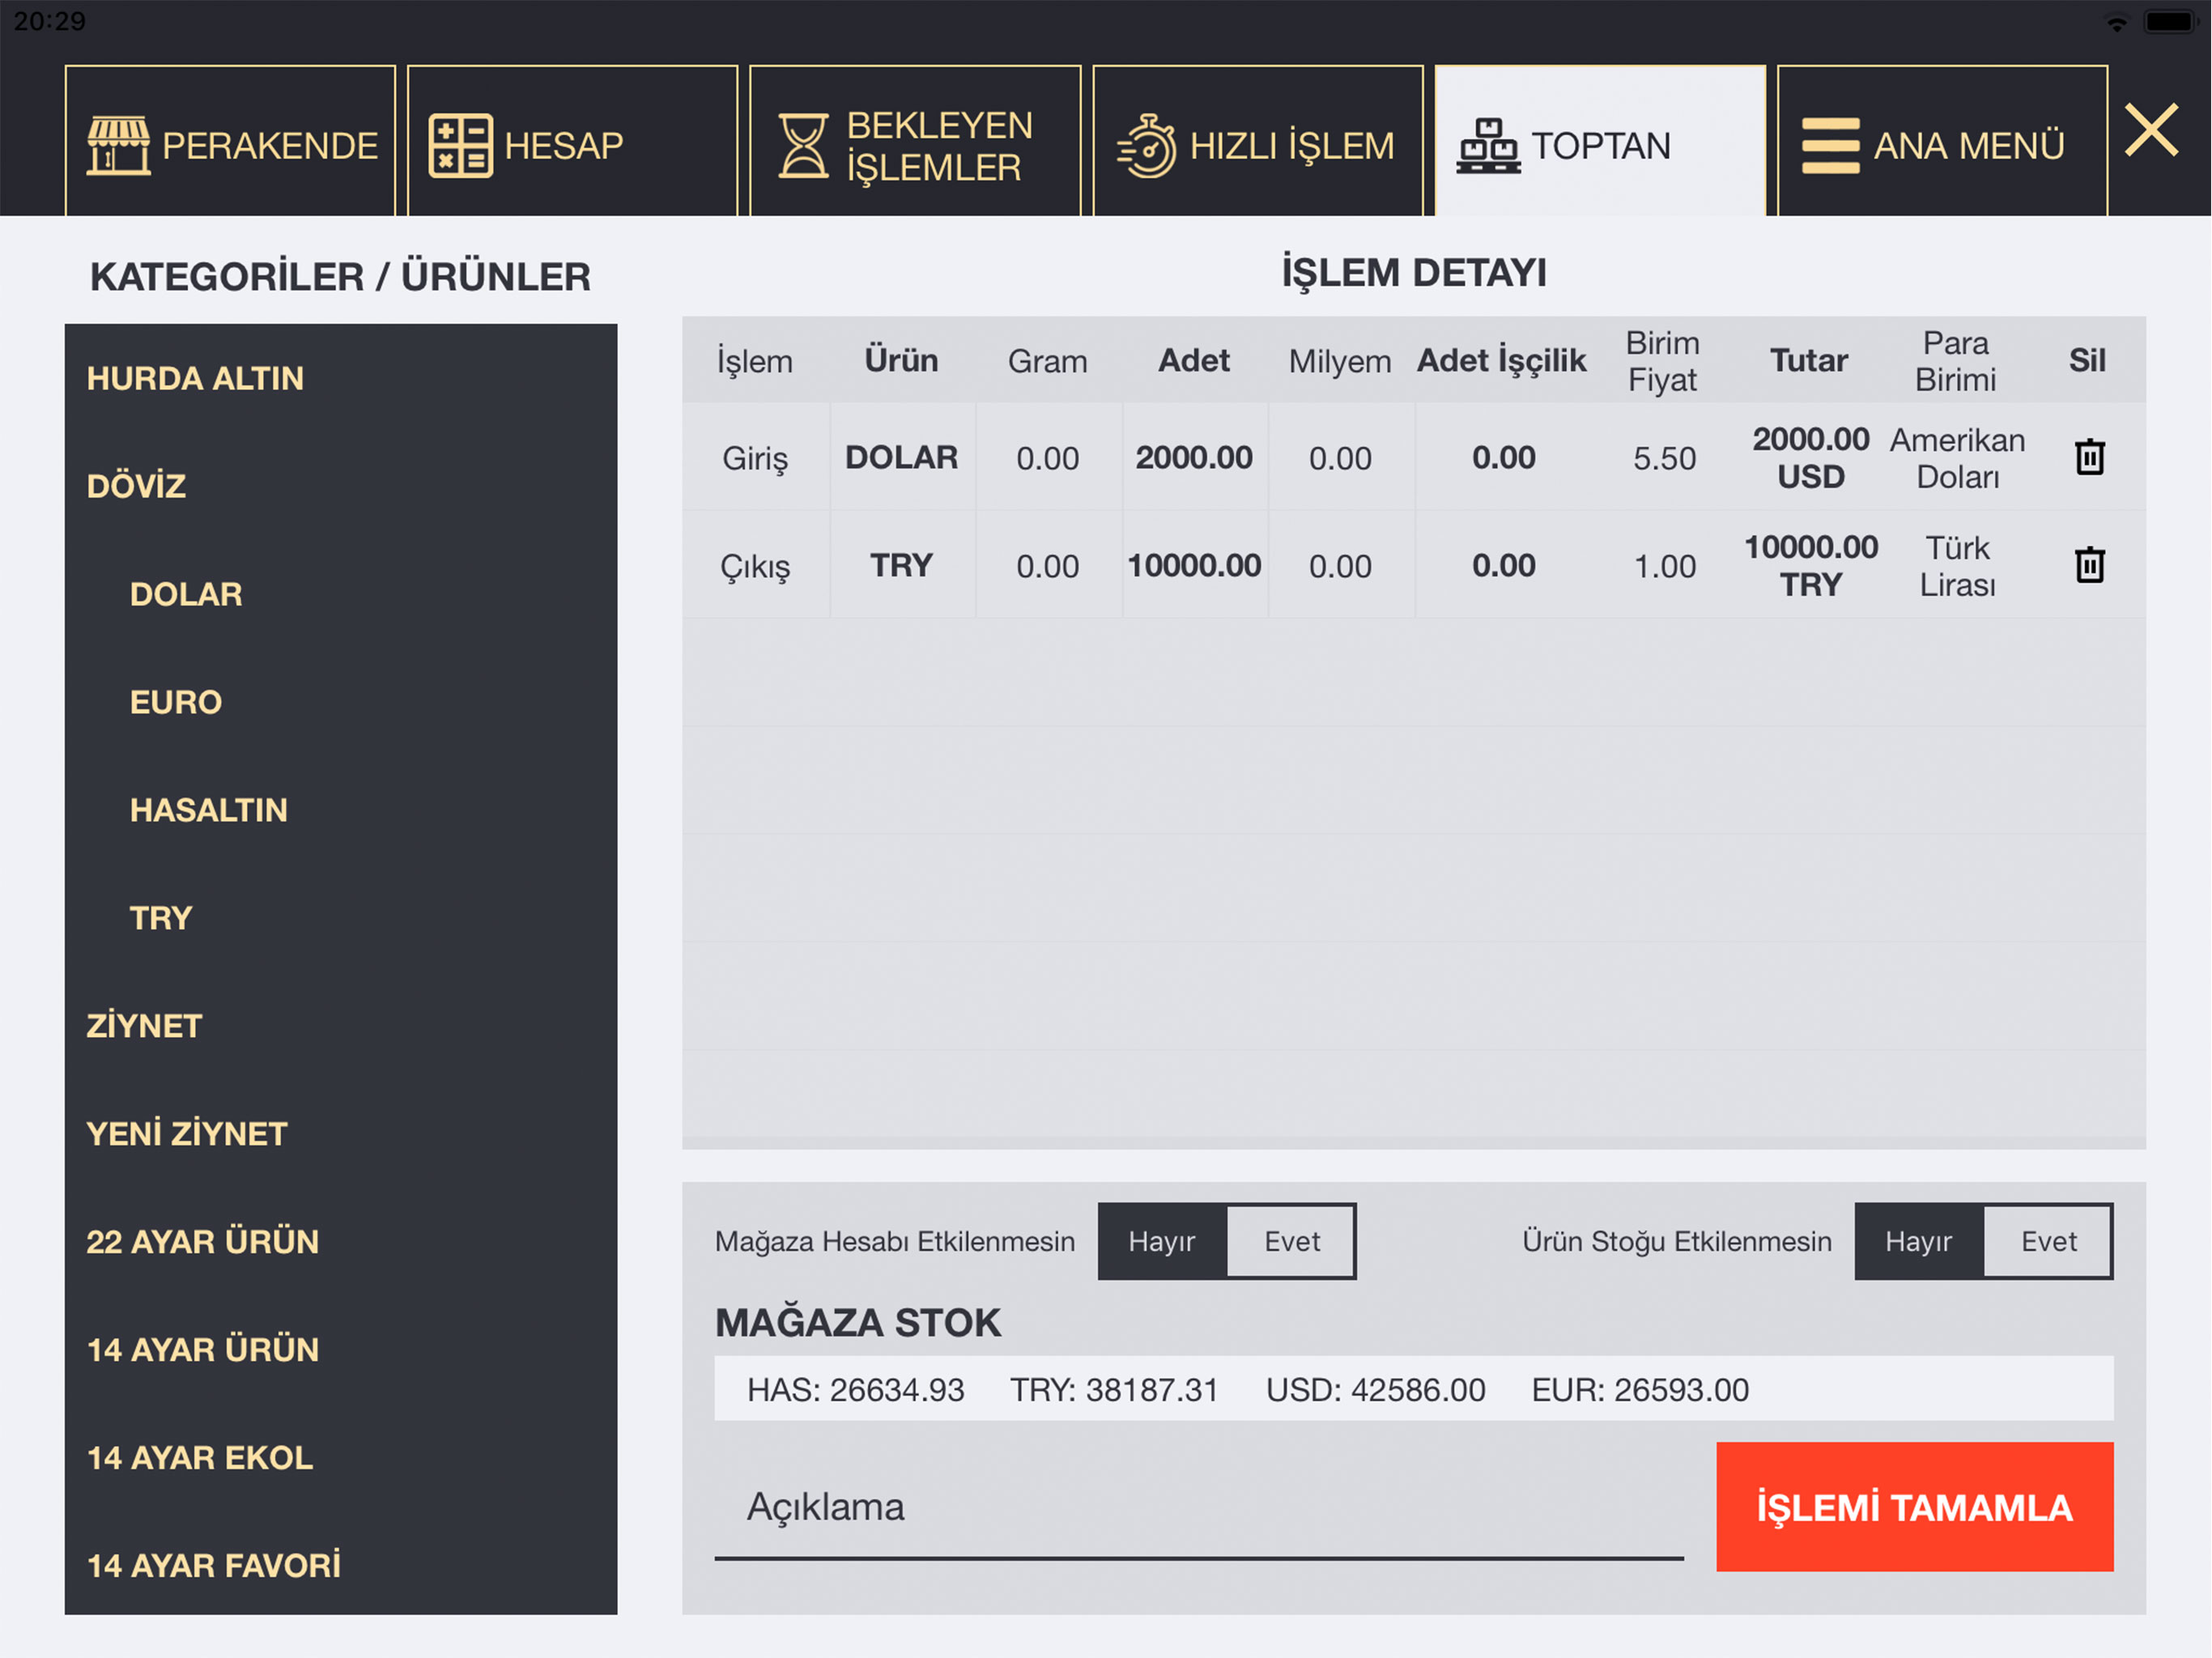Click the Ana Menü hamburger icon
Viewport: 2212px width, 1658px height.
click(1830, 146)
